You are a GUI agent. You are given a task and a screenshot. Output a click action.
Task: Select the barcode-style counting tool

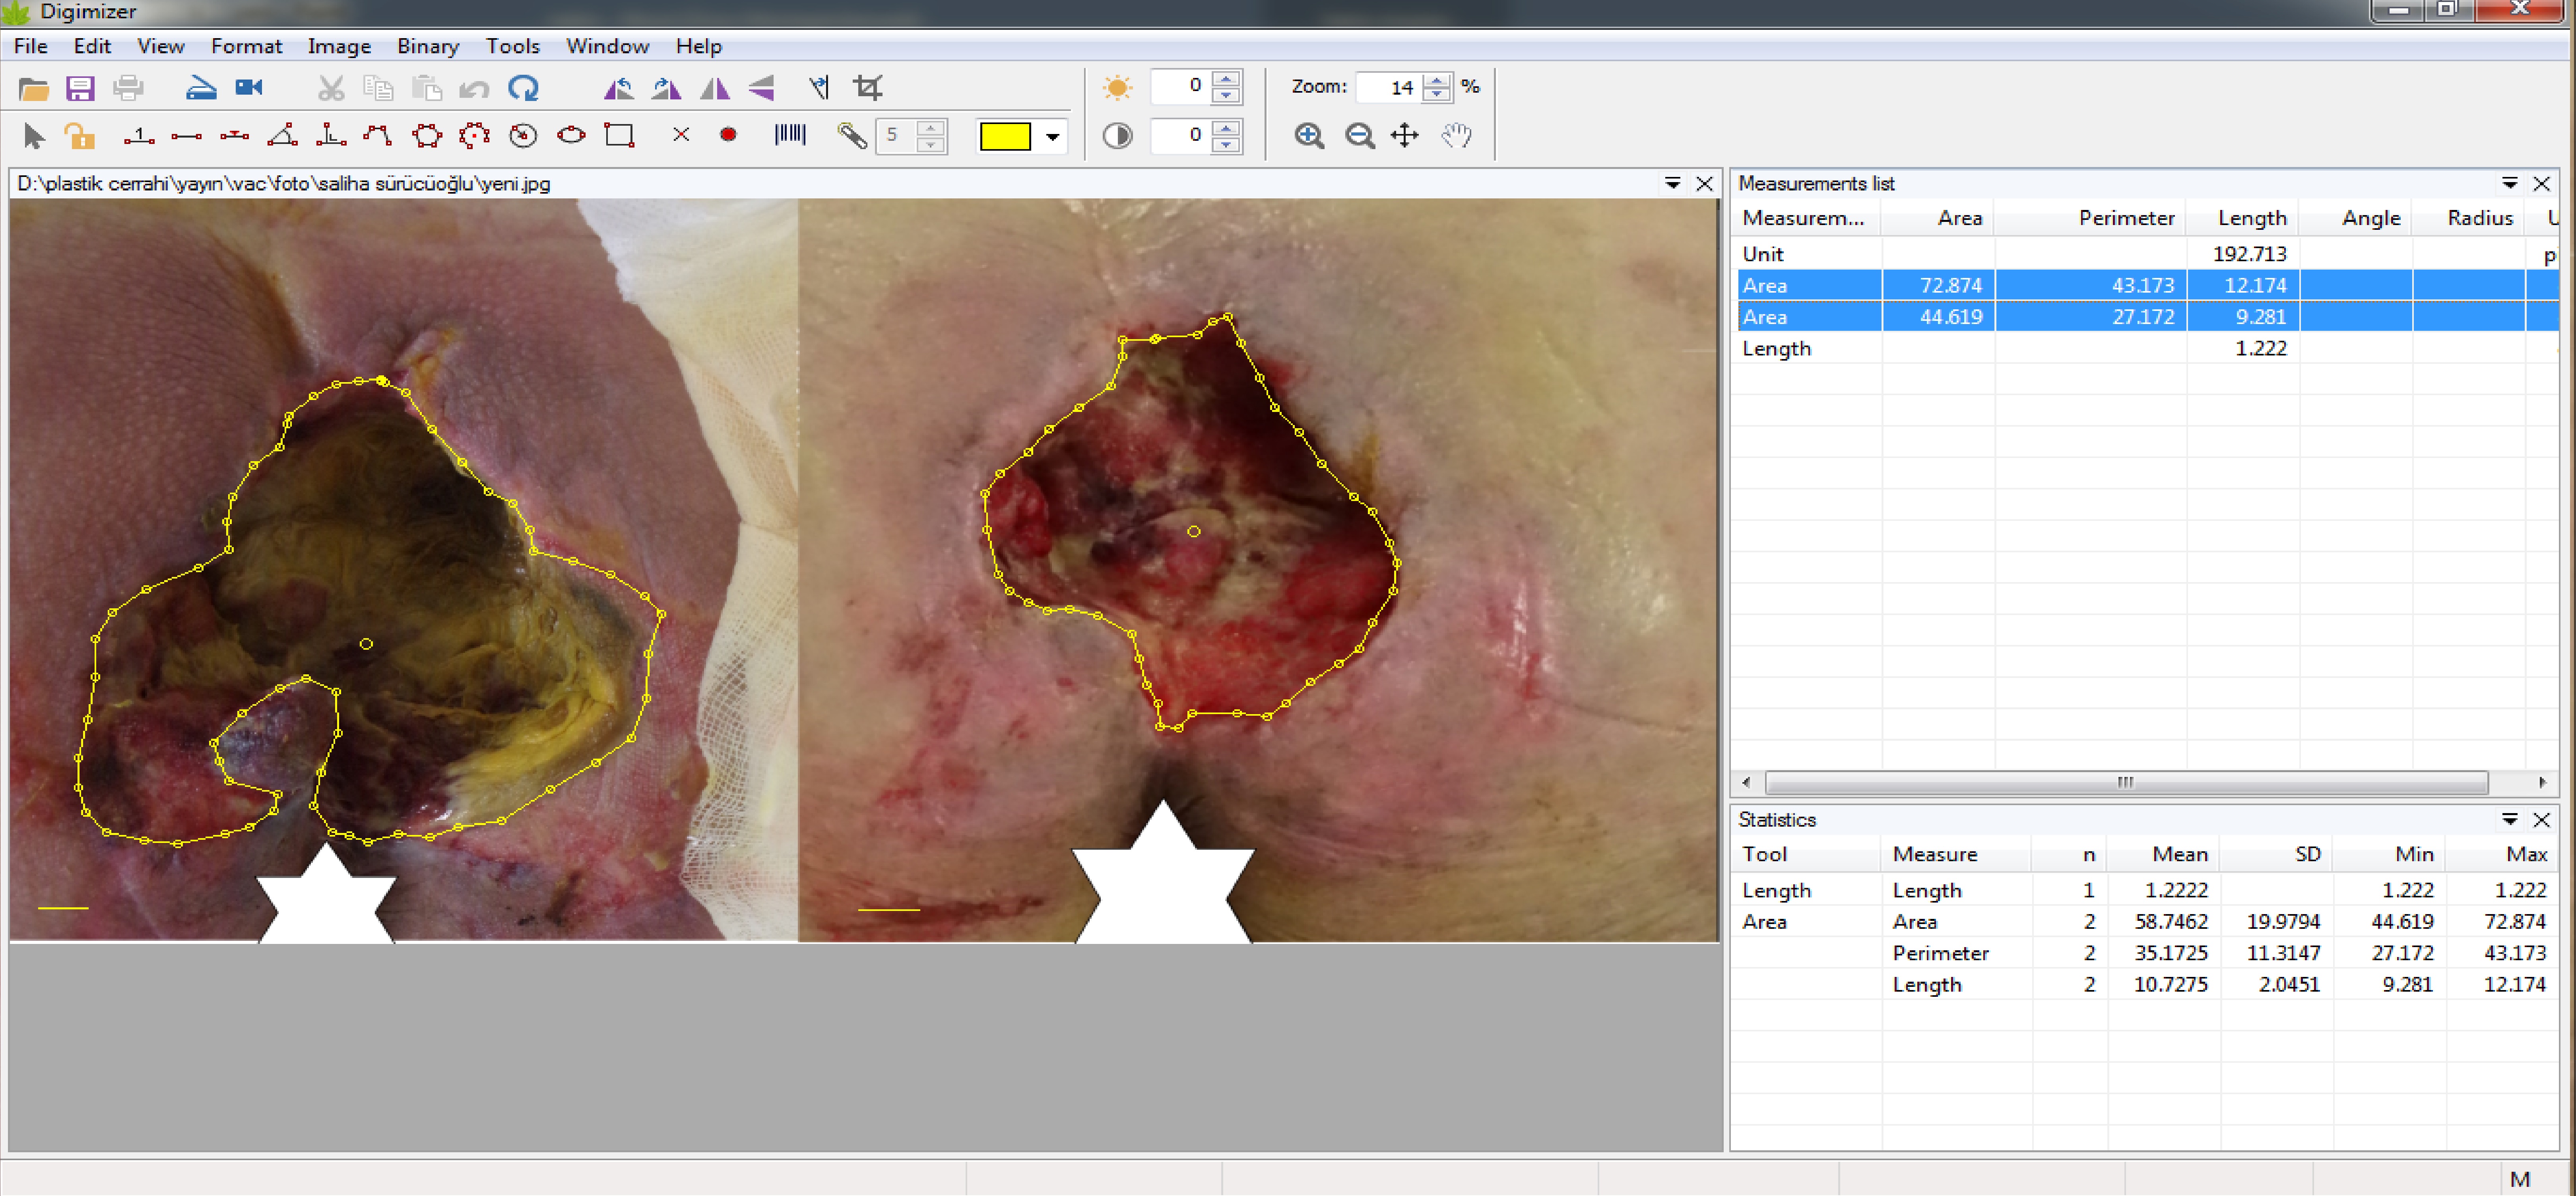(790, 135)
